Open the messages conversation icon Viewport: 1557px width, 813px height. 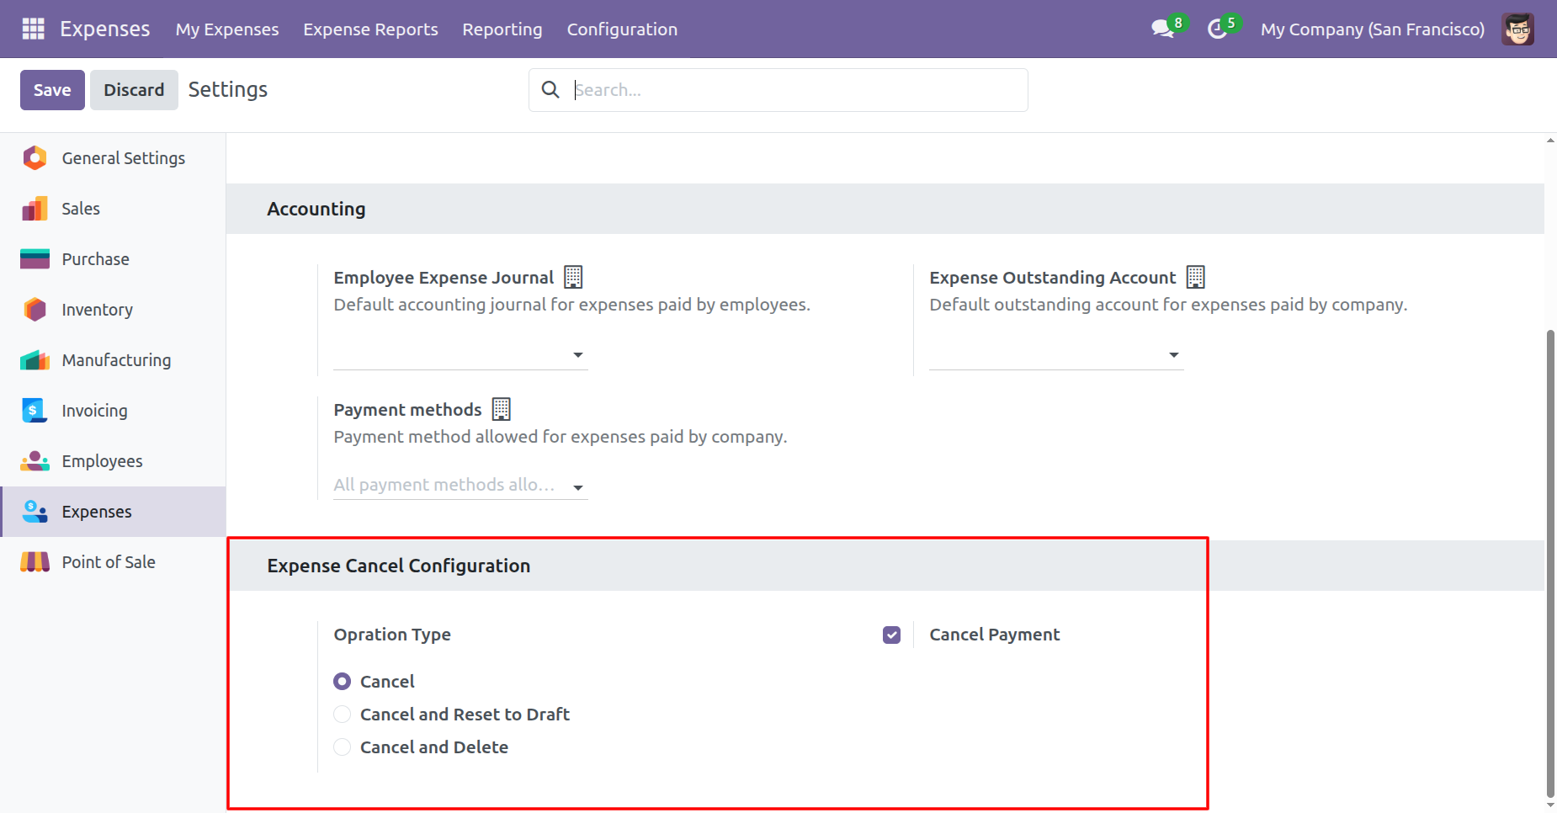pos(1162,29)
